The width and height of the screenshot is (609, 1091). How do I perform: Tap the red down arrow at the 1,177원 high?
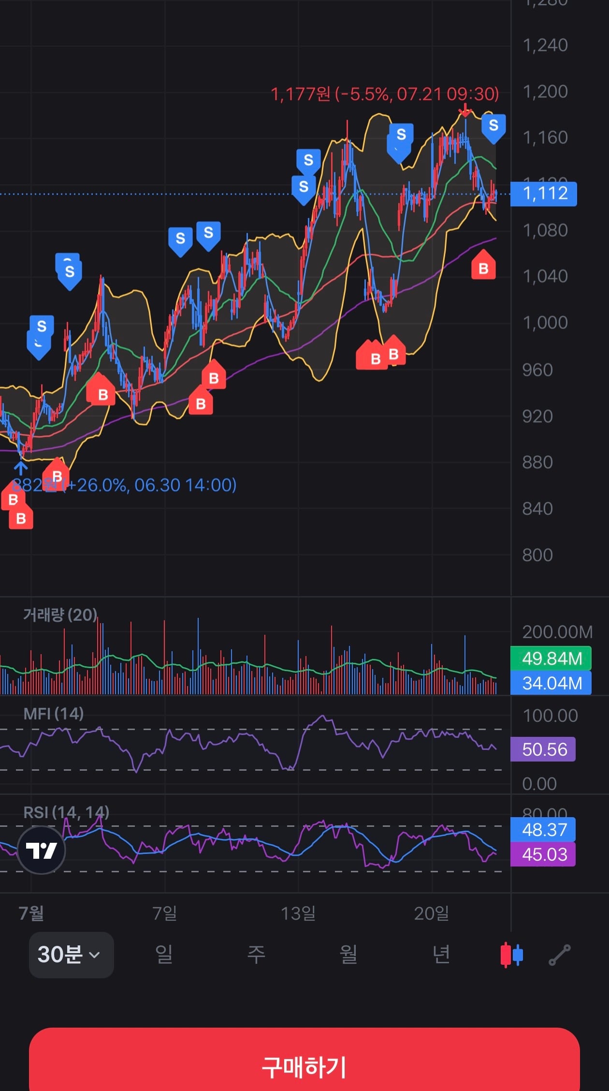coord(464,110)
